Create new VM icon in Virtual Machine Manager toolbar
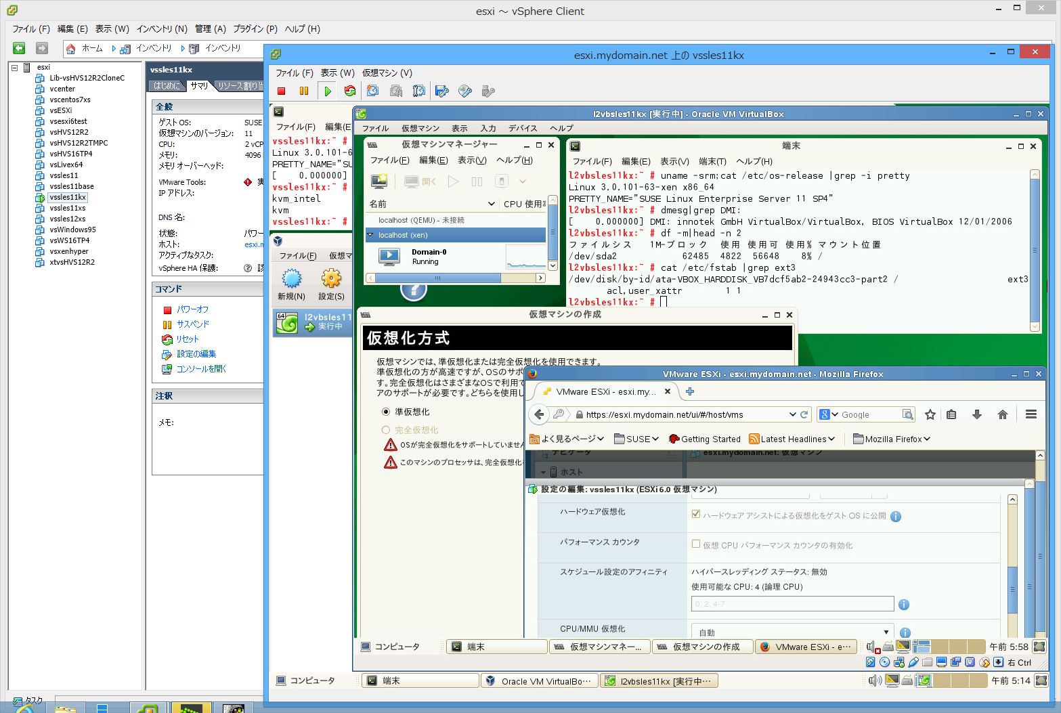This screenshot has width=1061, height=713. (x=379, y=181)
